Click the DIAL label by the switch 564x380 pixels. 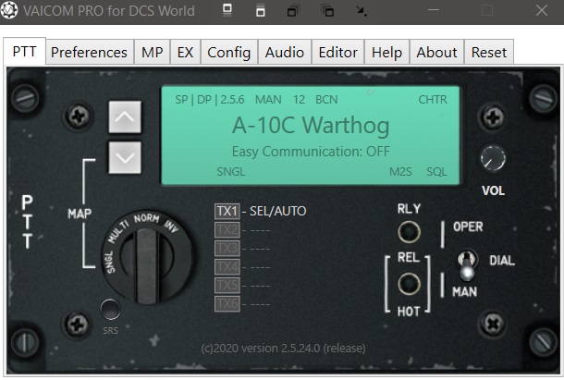point(502,261)
